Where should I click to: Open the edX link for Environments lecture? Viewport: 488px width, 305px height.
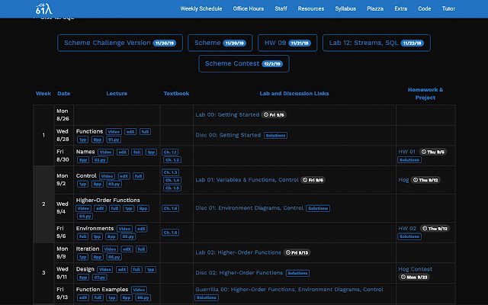pos(141,229)
